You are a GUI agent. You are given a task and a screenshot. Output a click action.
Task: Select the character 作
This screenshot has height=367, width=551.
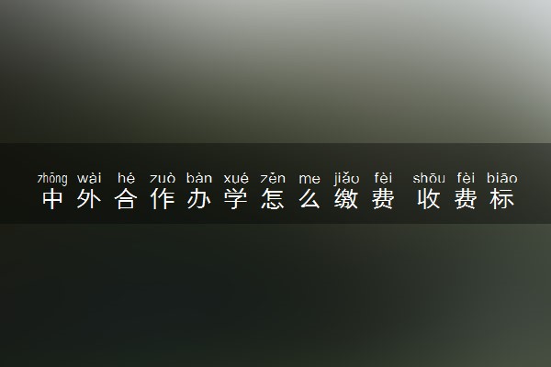coord(163,199)
